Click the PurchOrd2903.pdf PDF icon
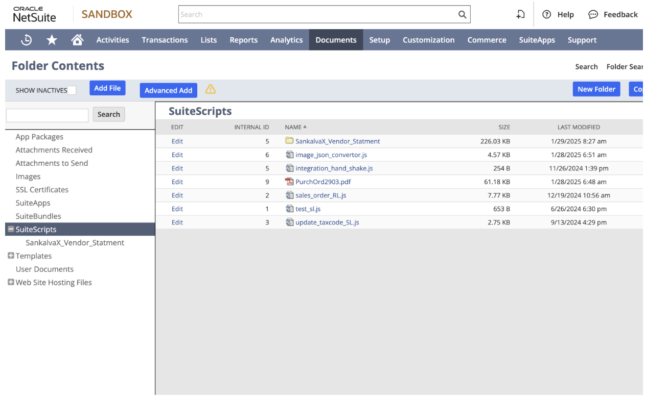645x403 pixels. [289, 182]
